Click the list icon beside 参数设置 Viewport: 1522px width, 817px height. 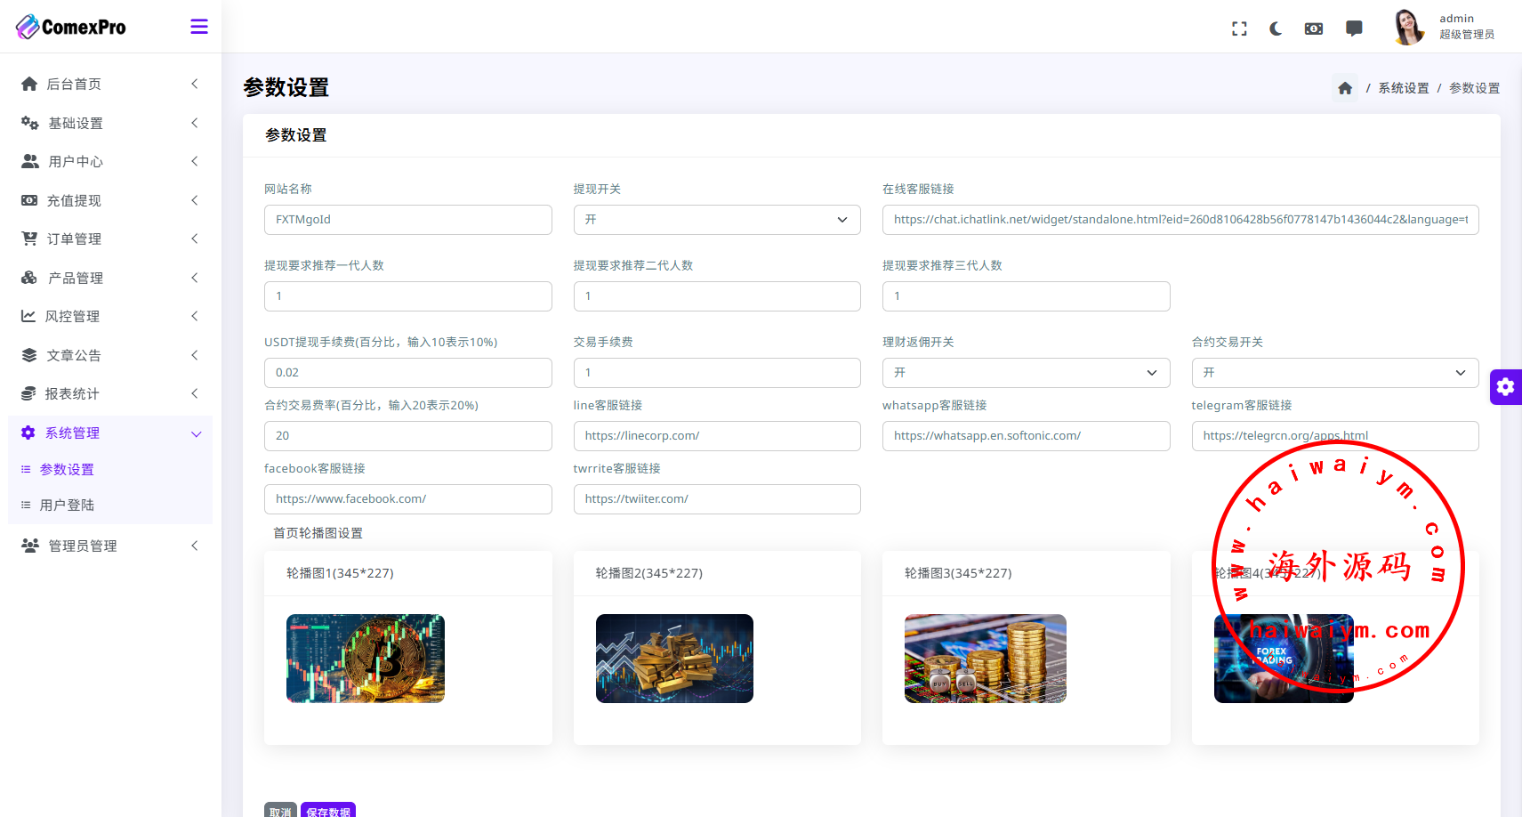pyautogui.click(x=26, y=469)
